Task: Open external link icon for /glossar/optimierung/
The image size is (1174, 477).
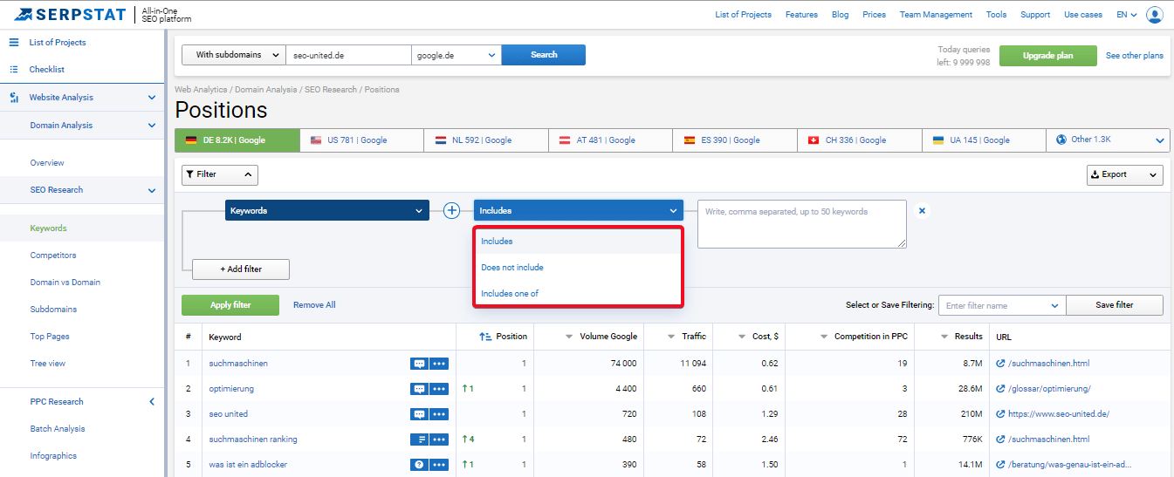Action: pos(1000,389)
